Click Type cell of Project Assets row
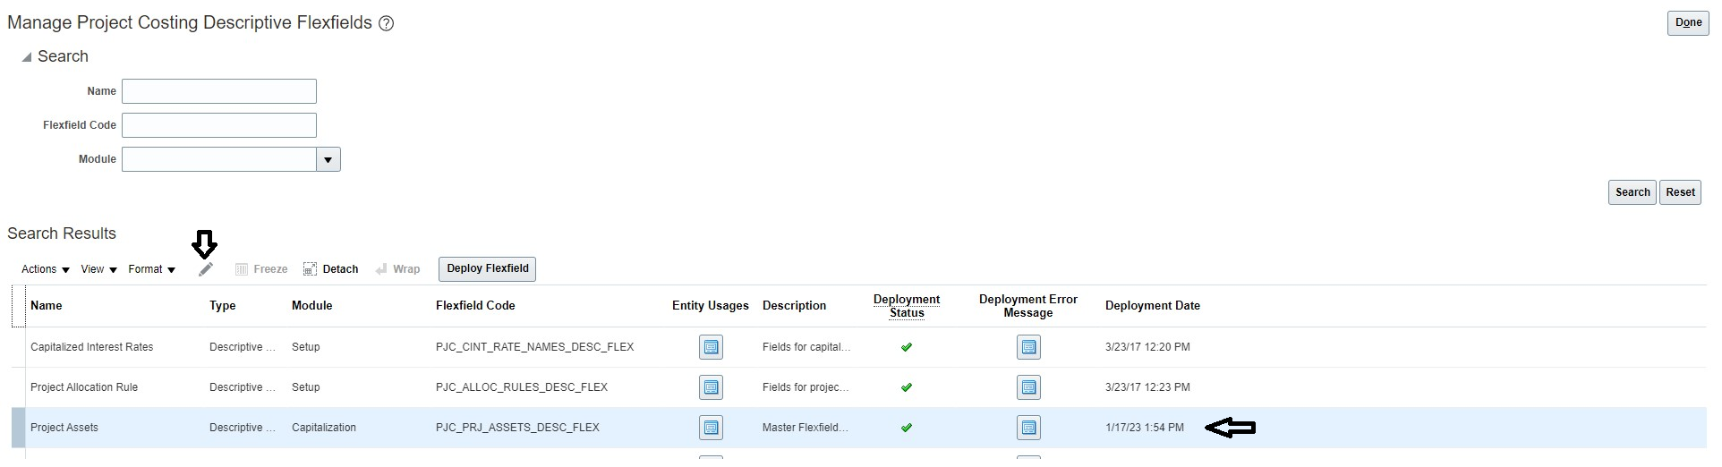 pyautogui.click(x=243, y=428)
